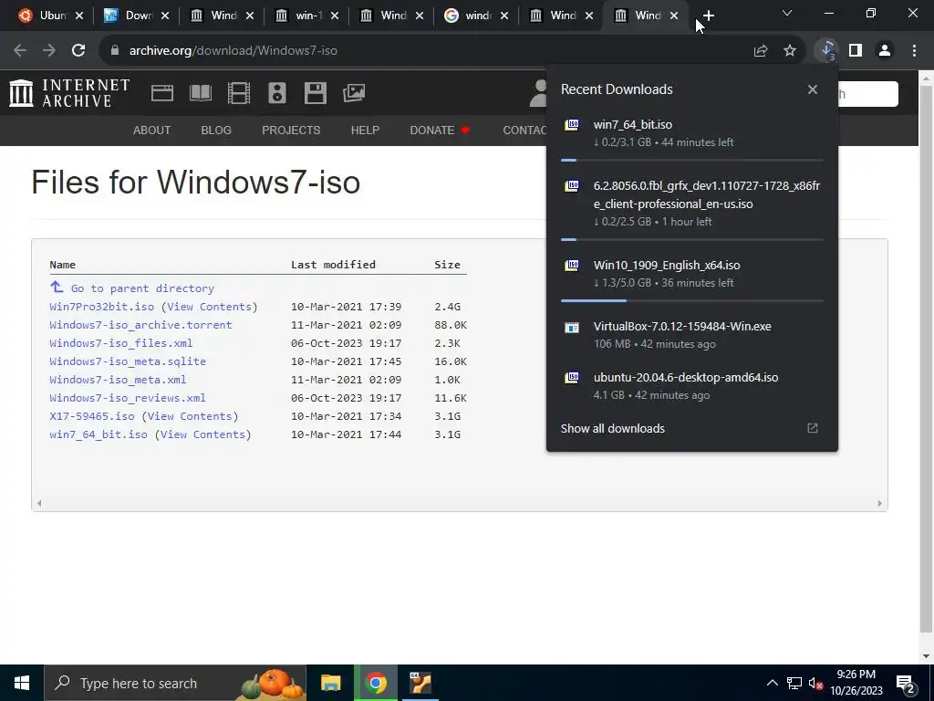Click Win10_1909 download progress bar
The width and height of the screenshot is (934, 701).
click(691, 301)
